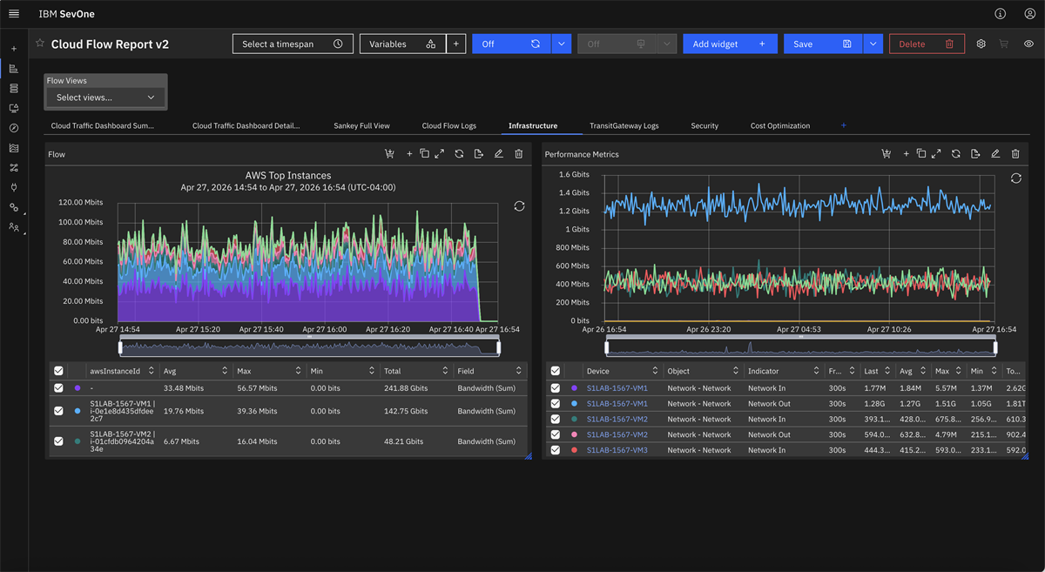Open the user profile icon
The height and width of the screenshot is (572, 1045).
tap(1029, 14)
